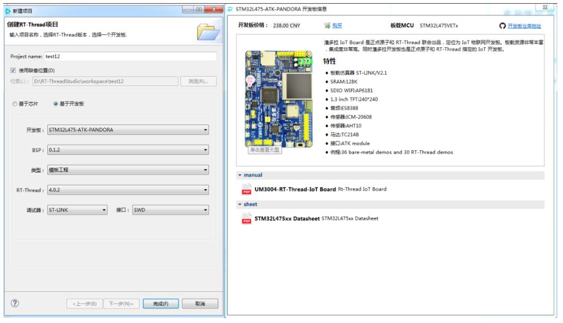This screenshot has width=563, height=323.
Task: Click the Browse (R) button
Action: click(198, 81)
